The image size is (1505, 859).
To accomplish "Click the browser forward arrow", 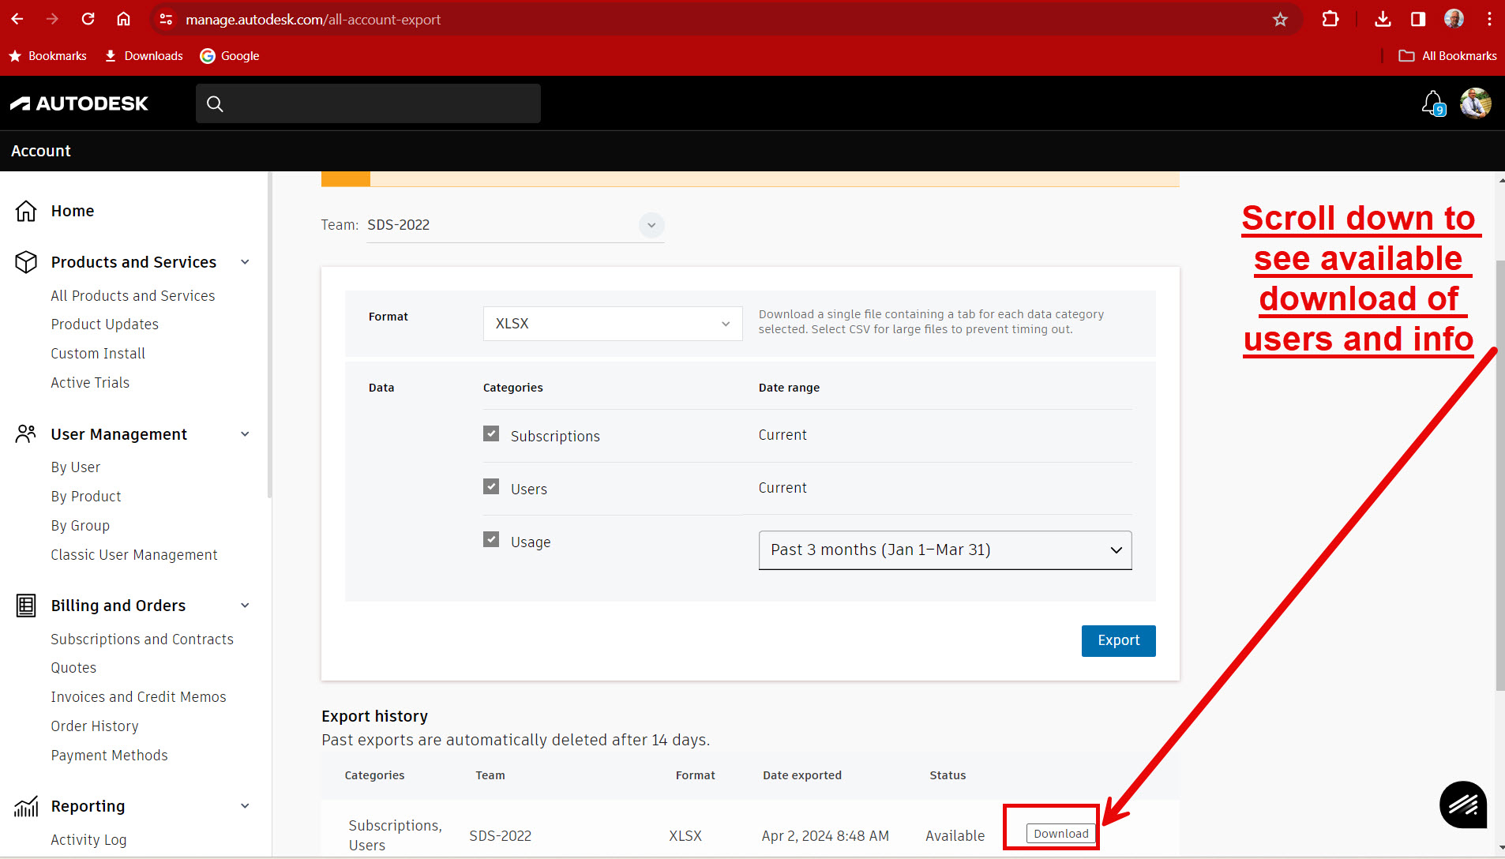I will 52,19.
